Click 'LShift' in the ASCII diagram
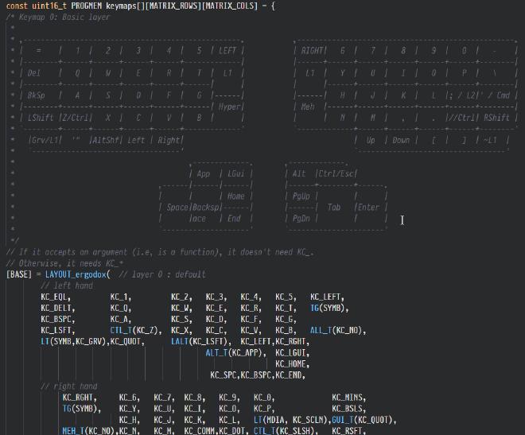The height and width of the screenshot is (435, 525). (x=41, y=118)
